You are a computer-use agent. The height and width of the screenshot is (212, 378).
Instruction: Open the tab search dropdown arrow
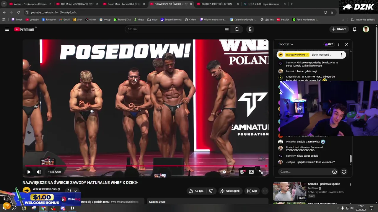[x=4, y=4]
